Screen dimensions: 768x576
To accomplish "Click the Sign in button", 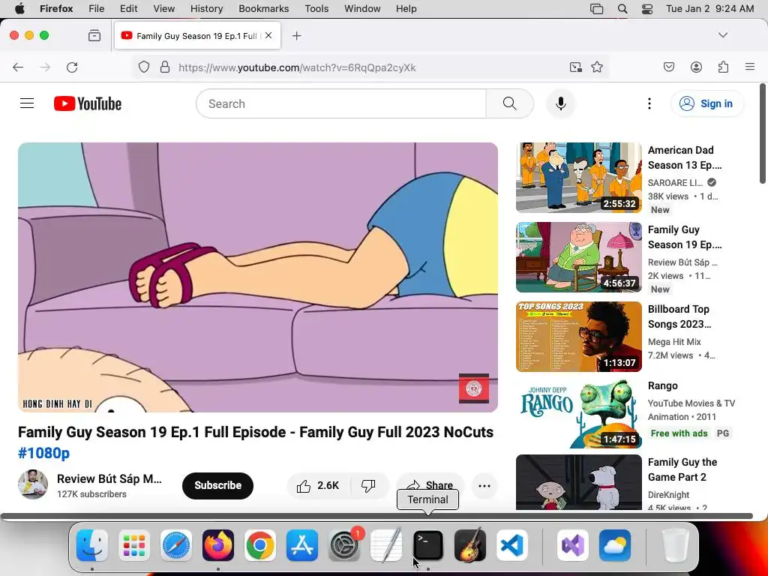I will click(x=707, y=103).
